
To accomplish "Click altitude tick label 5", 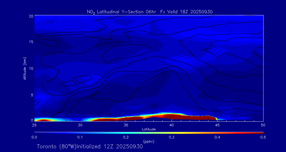I will (x=32, y=94).
